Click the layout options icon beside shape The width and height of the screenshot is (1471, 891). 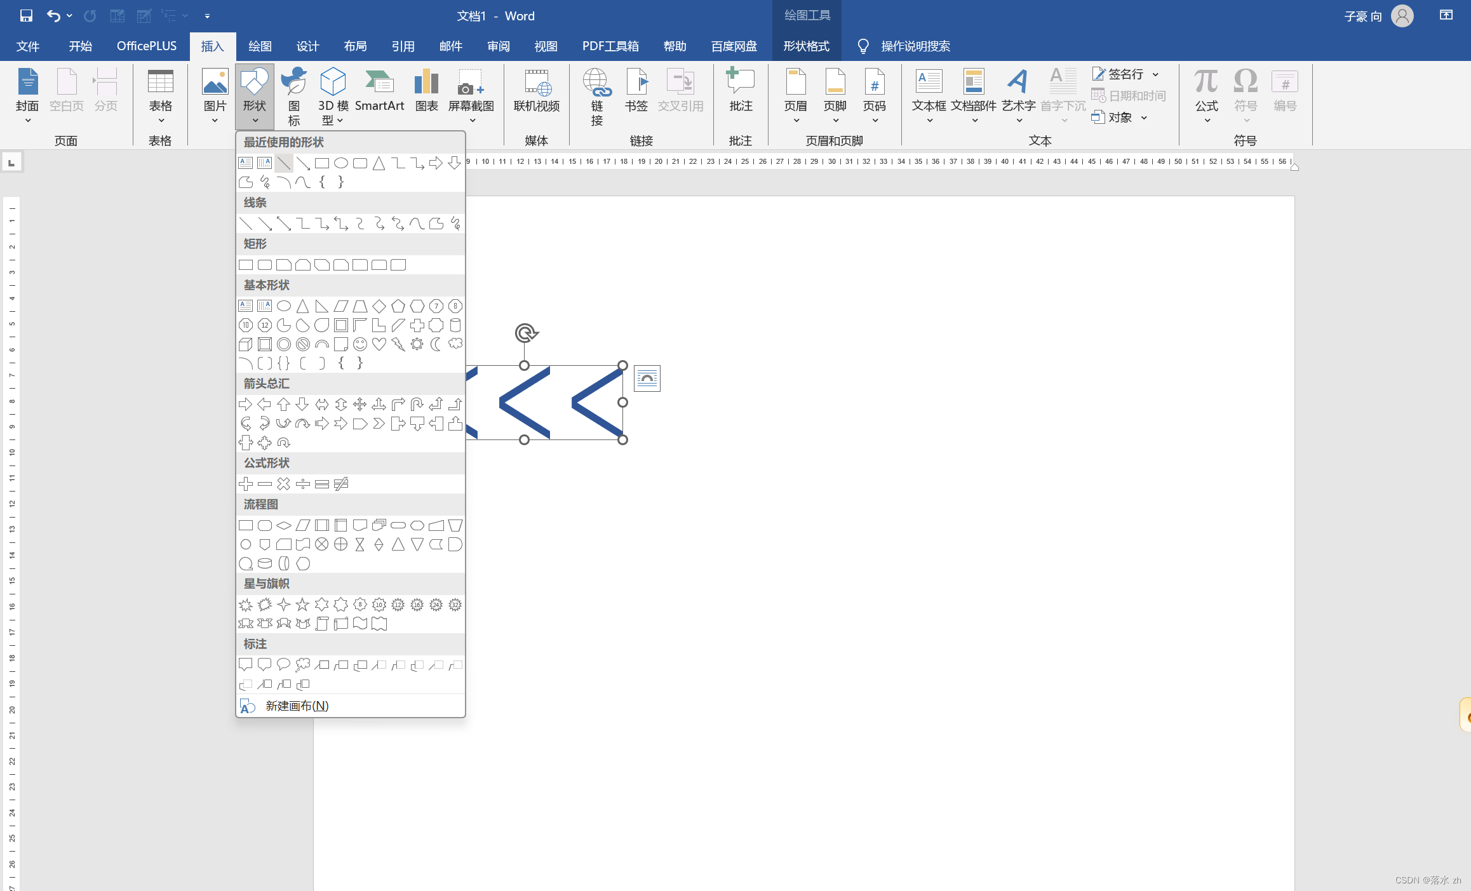pos(647,379)
